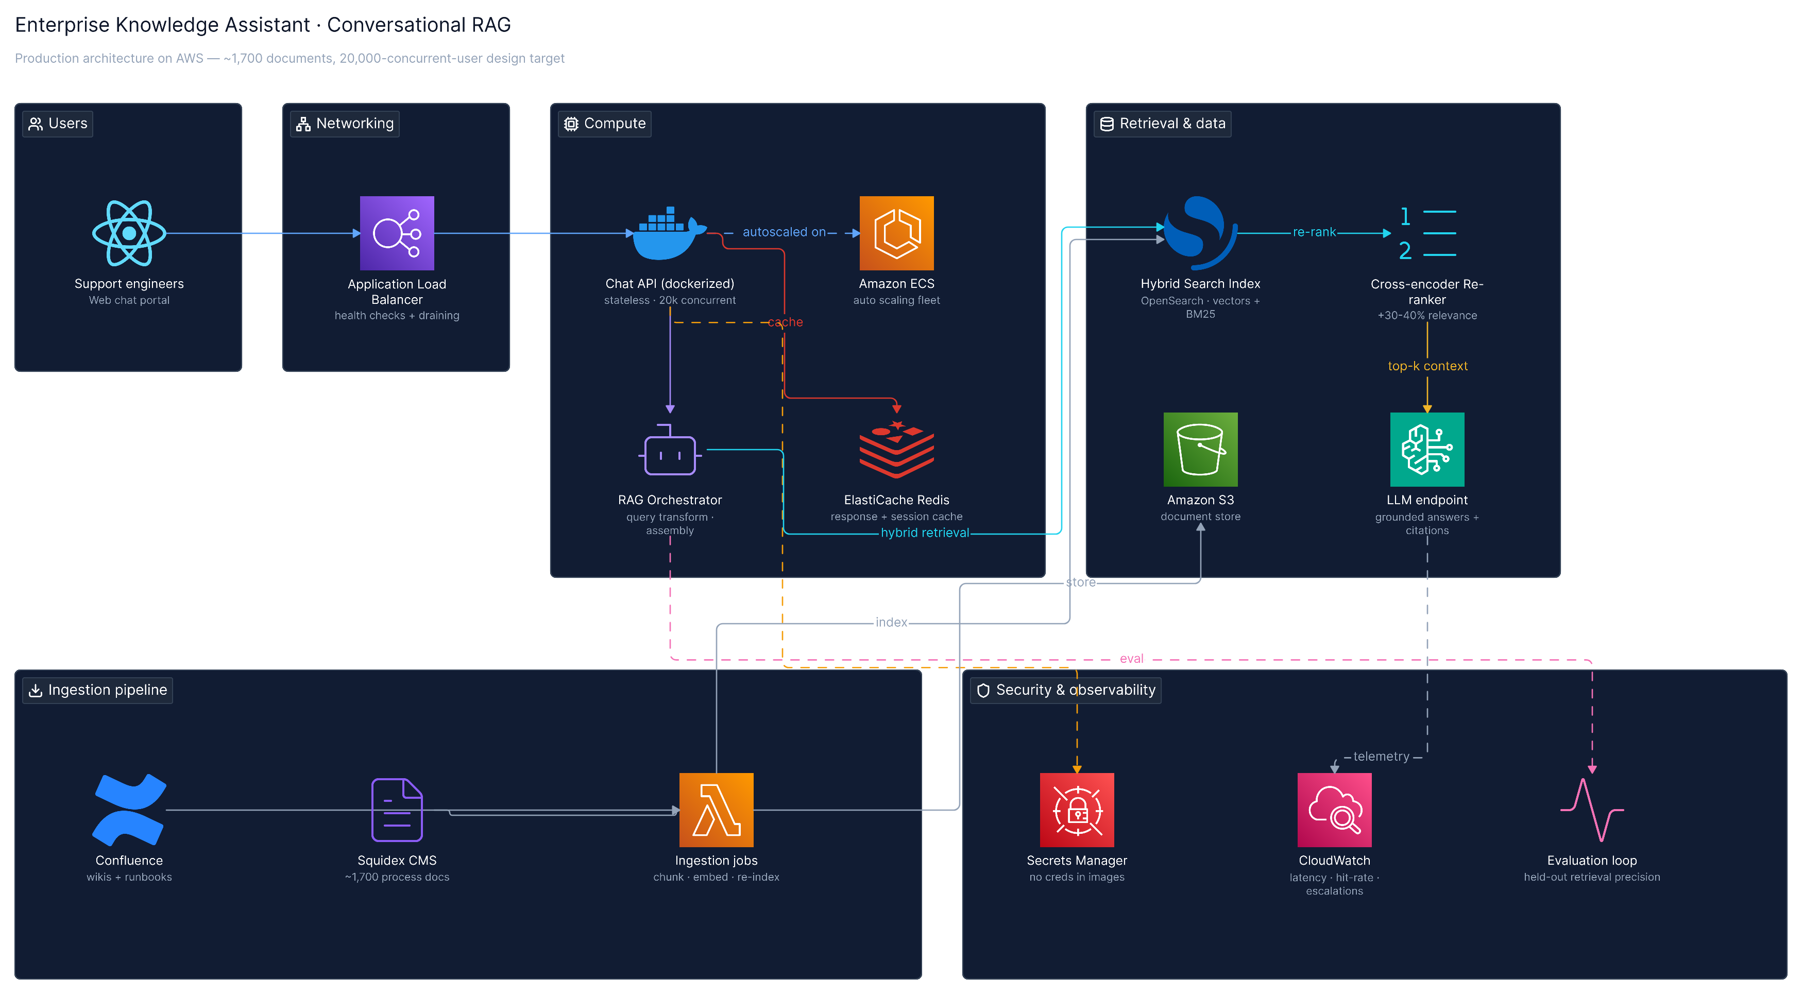This screenshot has width=1803, height=995.
Task: Click the diagram title 'Enterprise Knowledge Assistant'
Action: pyautogui.click(x=162, y=25)
